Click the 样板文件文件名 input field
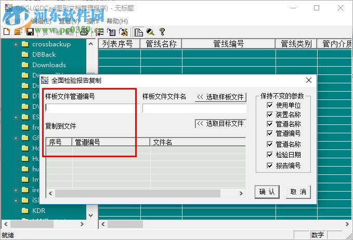Image resolution: width=353 pixels, height=240 pixels. pos(194,108)
